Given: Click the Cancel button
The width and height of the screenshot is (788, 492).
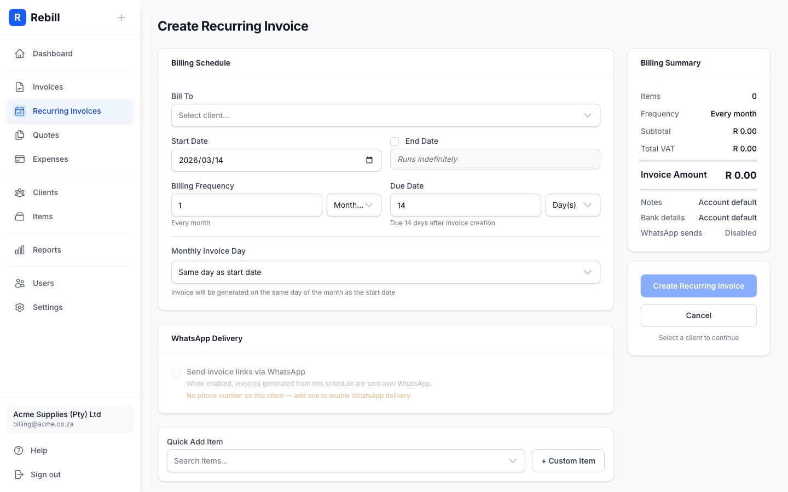Looking at the screenshot, I should click(x=699, y=315).
